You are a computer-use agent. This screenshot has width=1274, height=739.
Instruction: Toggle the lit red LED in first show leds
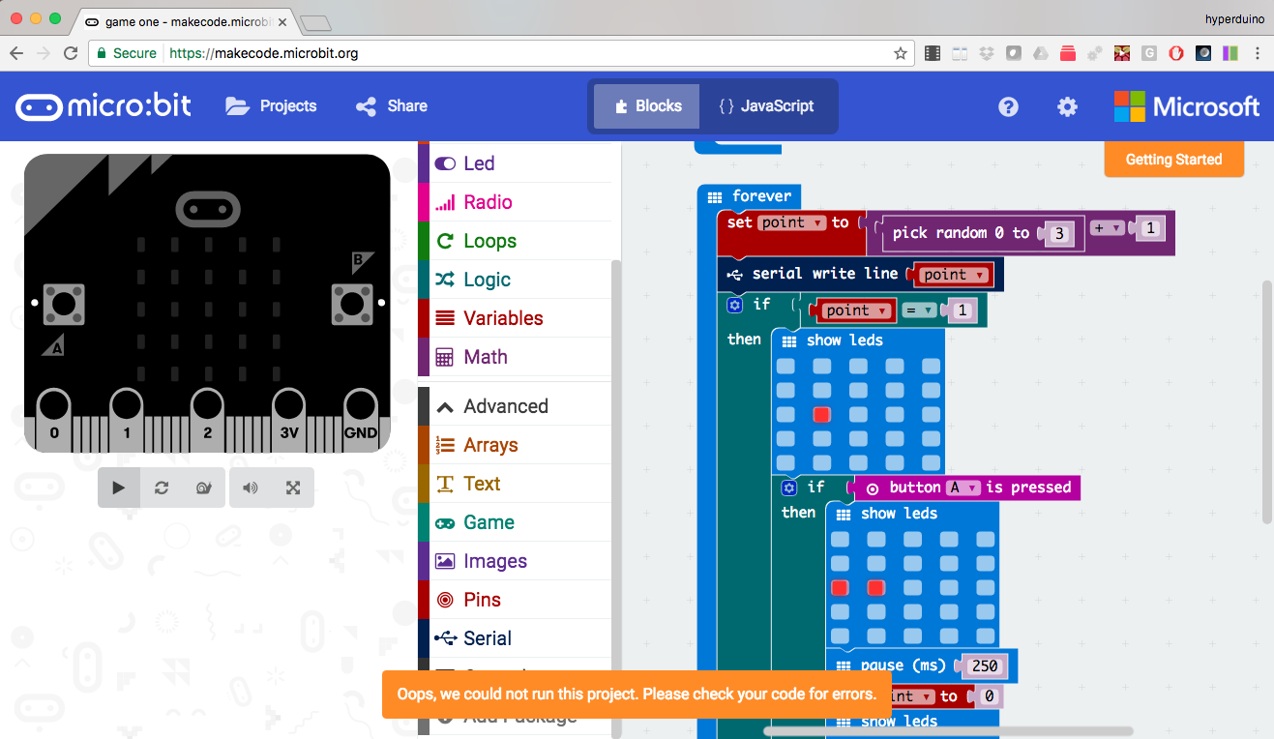tap(822, 415)
